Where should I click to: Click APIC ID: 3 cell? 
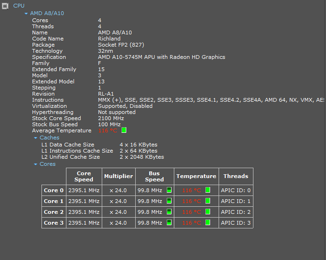[x=236, y=223]
